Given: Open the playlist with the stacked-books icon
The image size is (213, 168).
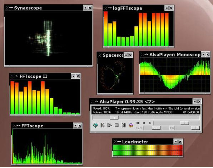Looking at the screenshot, I should (131, 125).
